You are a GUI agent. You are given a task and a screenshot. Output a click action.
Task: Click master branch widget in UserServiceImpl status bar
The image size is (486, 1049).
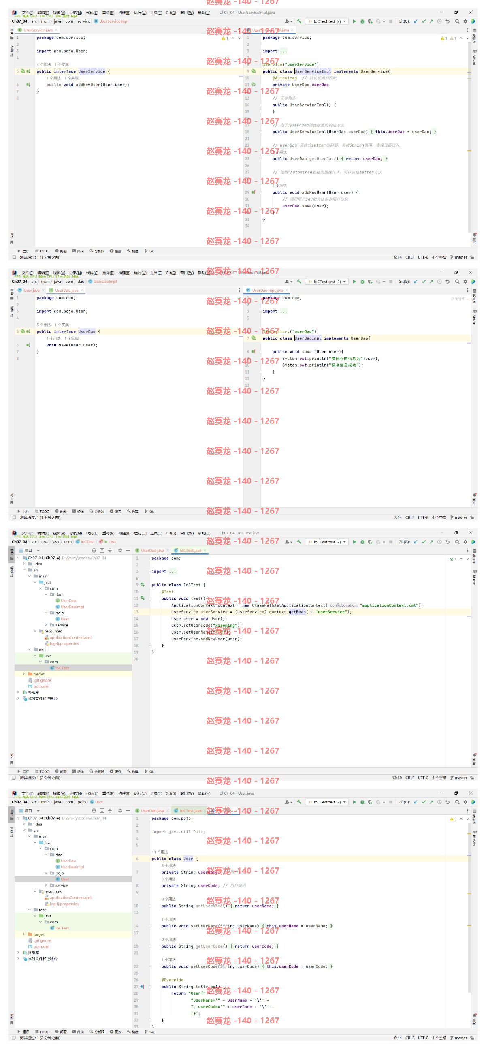[459, 257]
